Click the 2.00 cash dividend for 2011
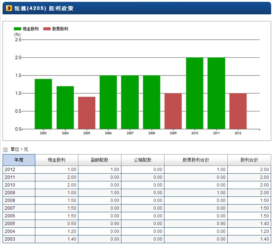273x245 pixels. click(x=72, y=177)
